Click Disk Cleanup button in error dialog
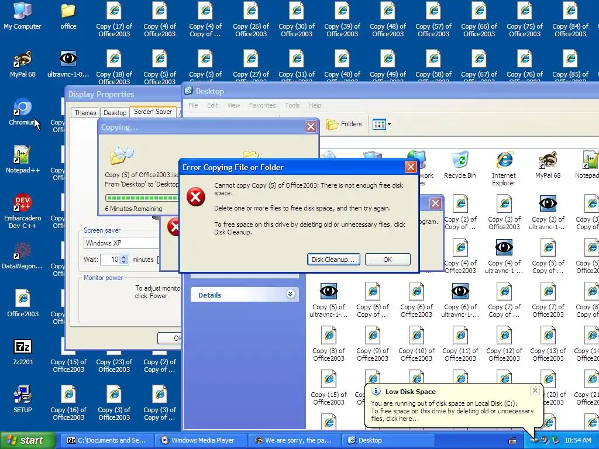Screen dimensions: 599x449 tap(333, 259)
